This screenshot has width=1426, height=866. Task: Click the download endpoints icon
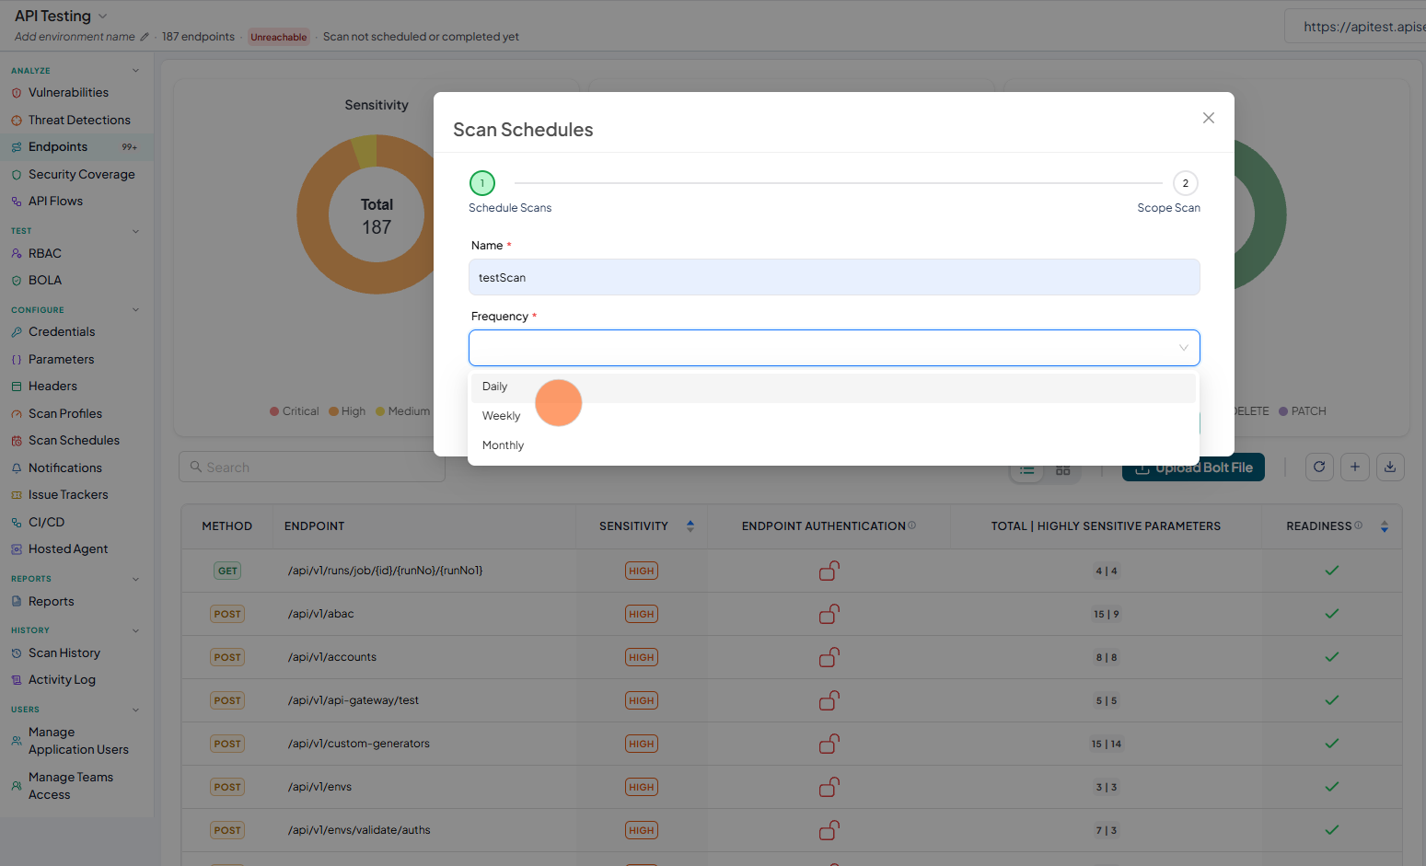(x=1390, y=468)
